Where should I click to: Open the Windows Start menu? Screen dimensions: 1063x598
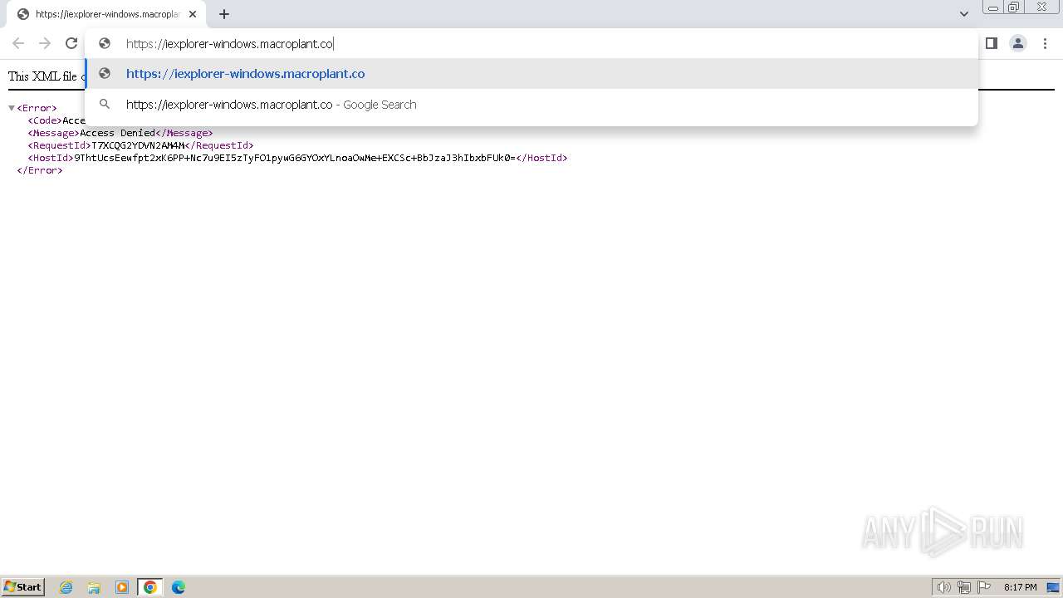(23, 587)
